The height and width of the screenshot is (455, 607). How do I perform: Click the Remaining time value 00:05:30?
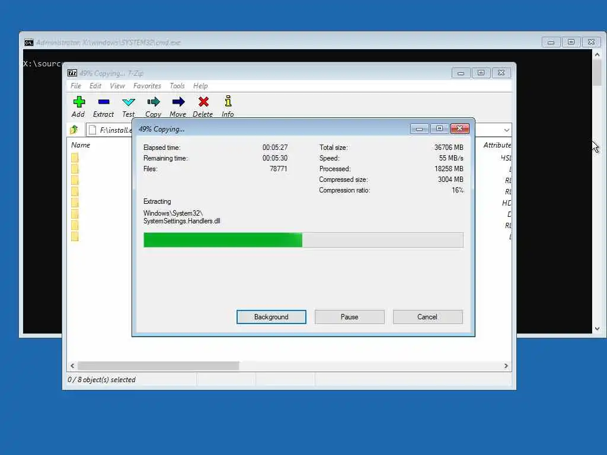pos(275,158)
